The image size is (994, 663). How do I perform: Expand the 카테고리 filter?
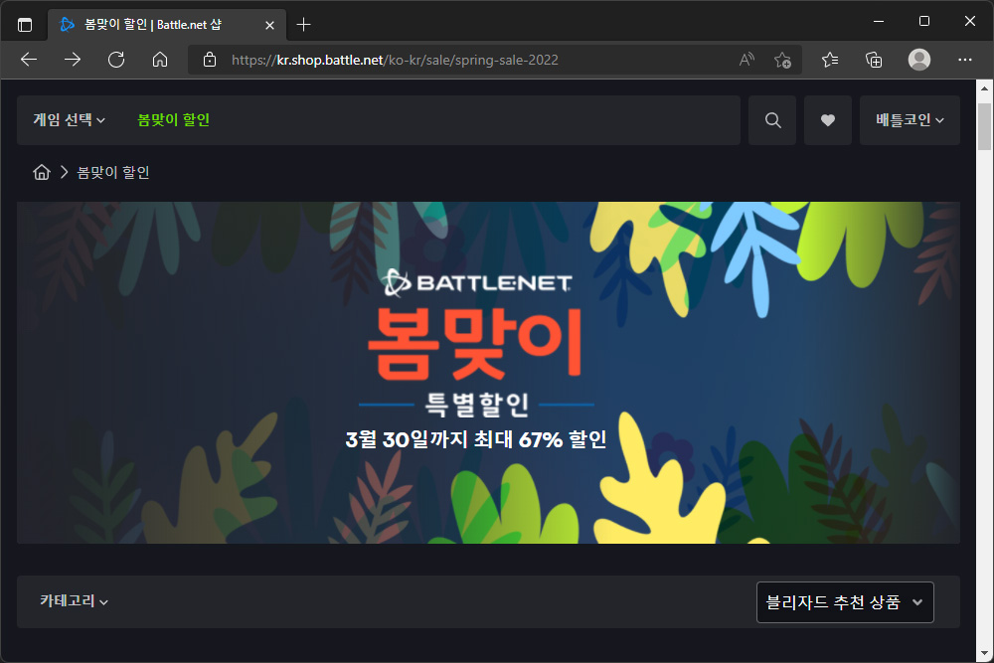(75, 601)
